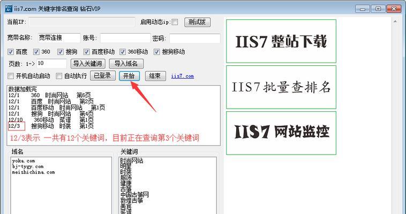Click the 测试拨 button
This screenshot has height=214, width=406.
(x=197, y=22)
